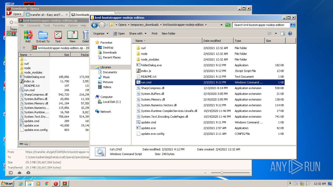Open the address bar history dropdown

click(221, 25)
